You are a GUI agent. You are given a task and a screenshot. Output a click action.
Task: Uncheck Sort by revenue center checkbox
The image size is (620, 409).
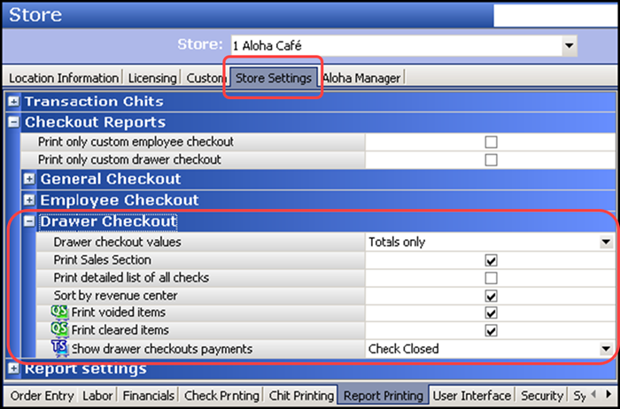pyautogui.click(x=491, y=296)
